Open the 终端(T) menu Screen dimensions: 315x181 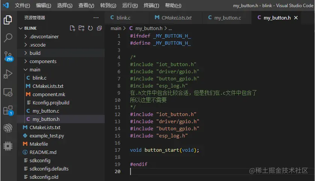[151, 5]
